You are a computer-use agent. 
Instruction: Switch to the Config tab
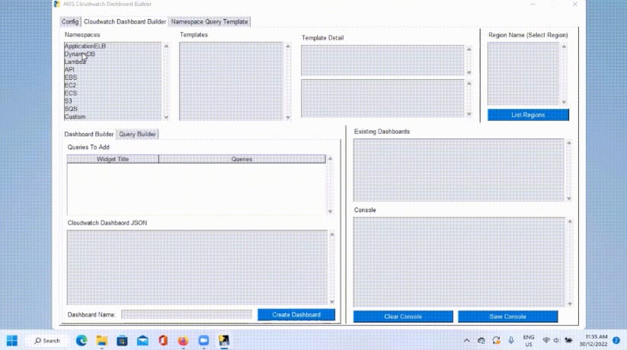coord(70,21)
